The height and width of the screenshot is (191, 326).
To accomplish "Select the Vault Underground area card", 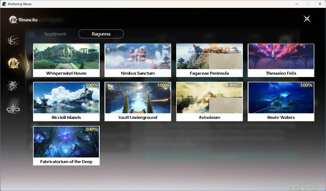I will (138, 102).
